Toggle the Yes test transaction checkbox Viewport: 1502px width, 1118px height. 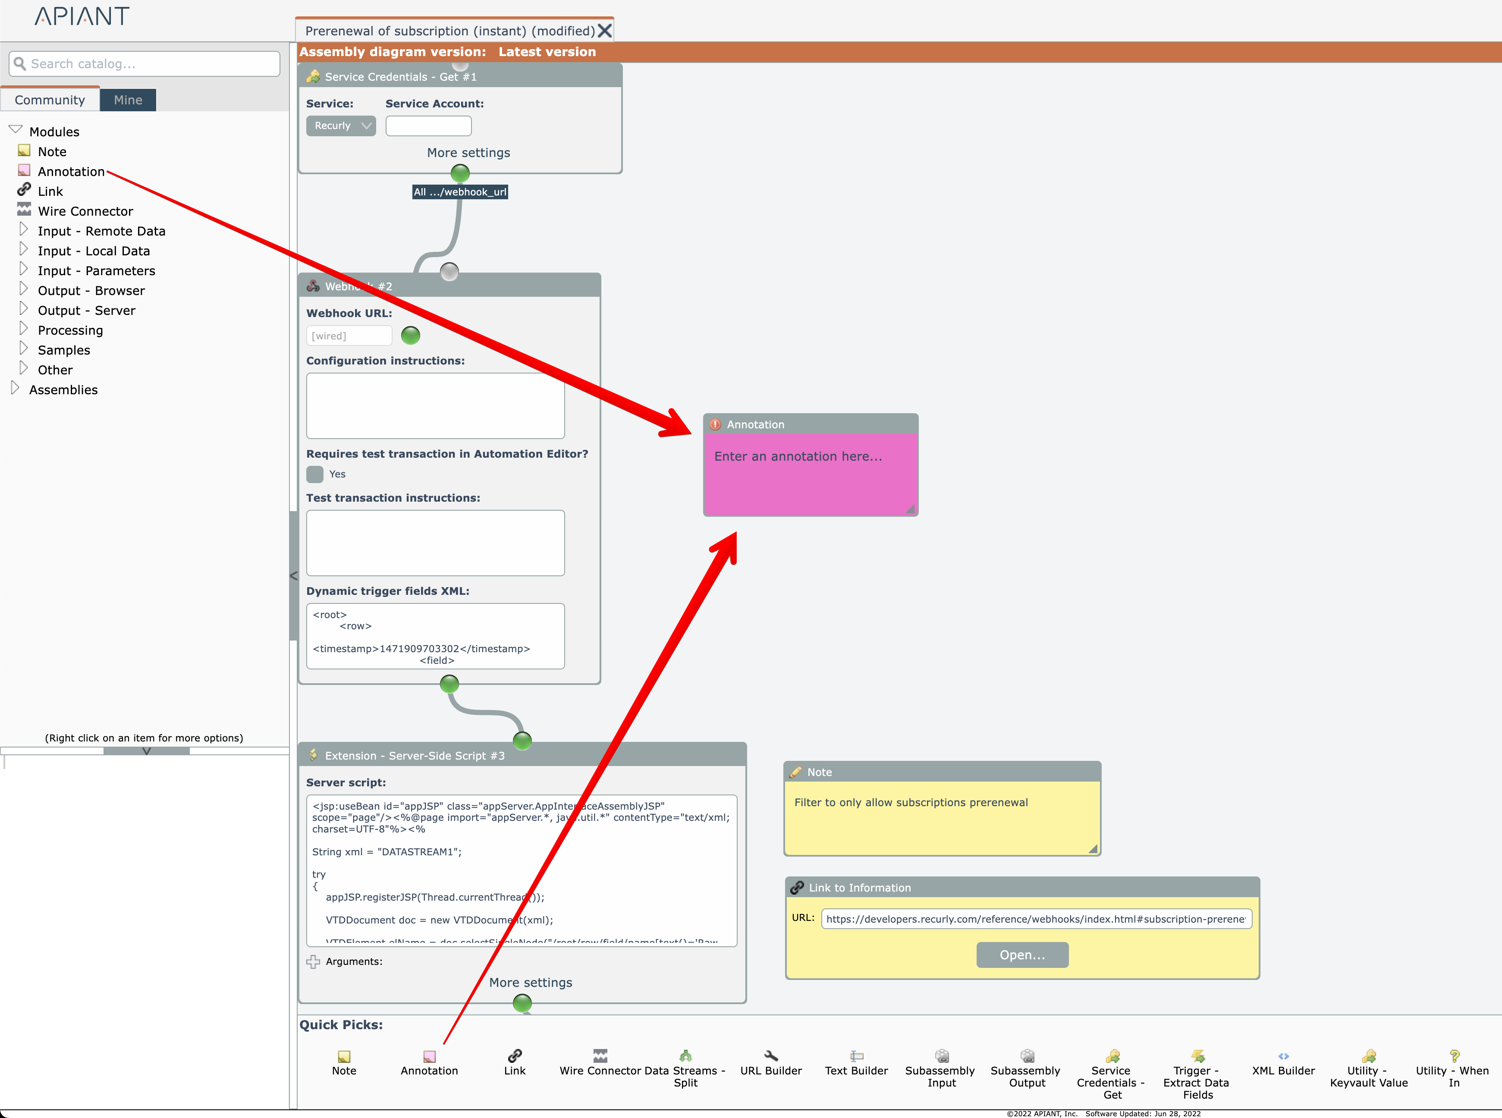coord(315,474)
